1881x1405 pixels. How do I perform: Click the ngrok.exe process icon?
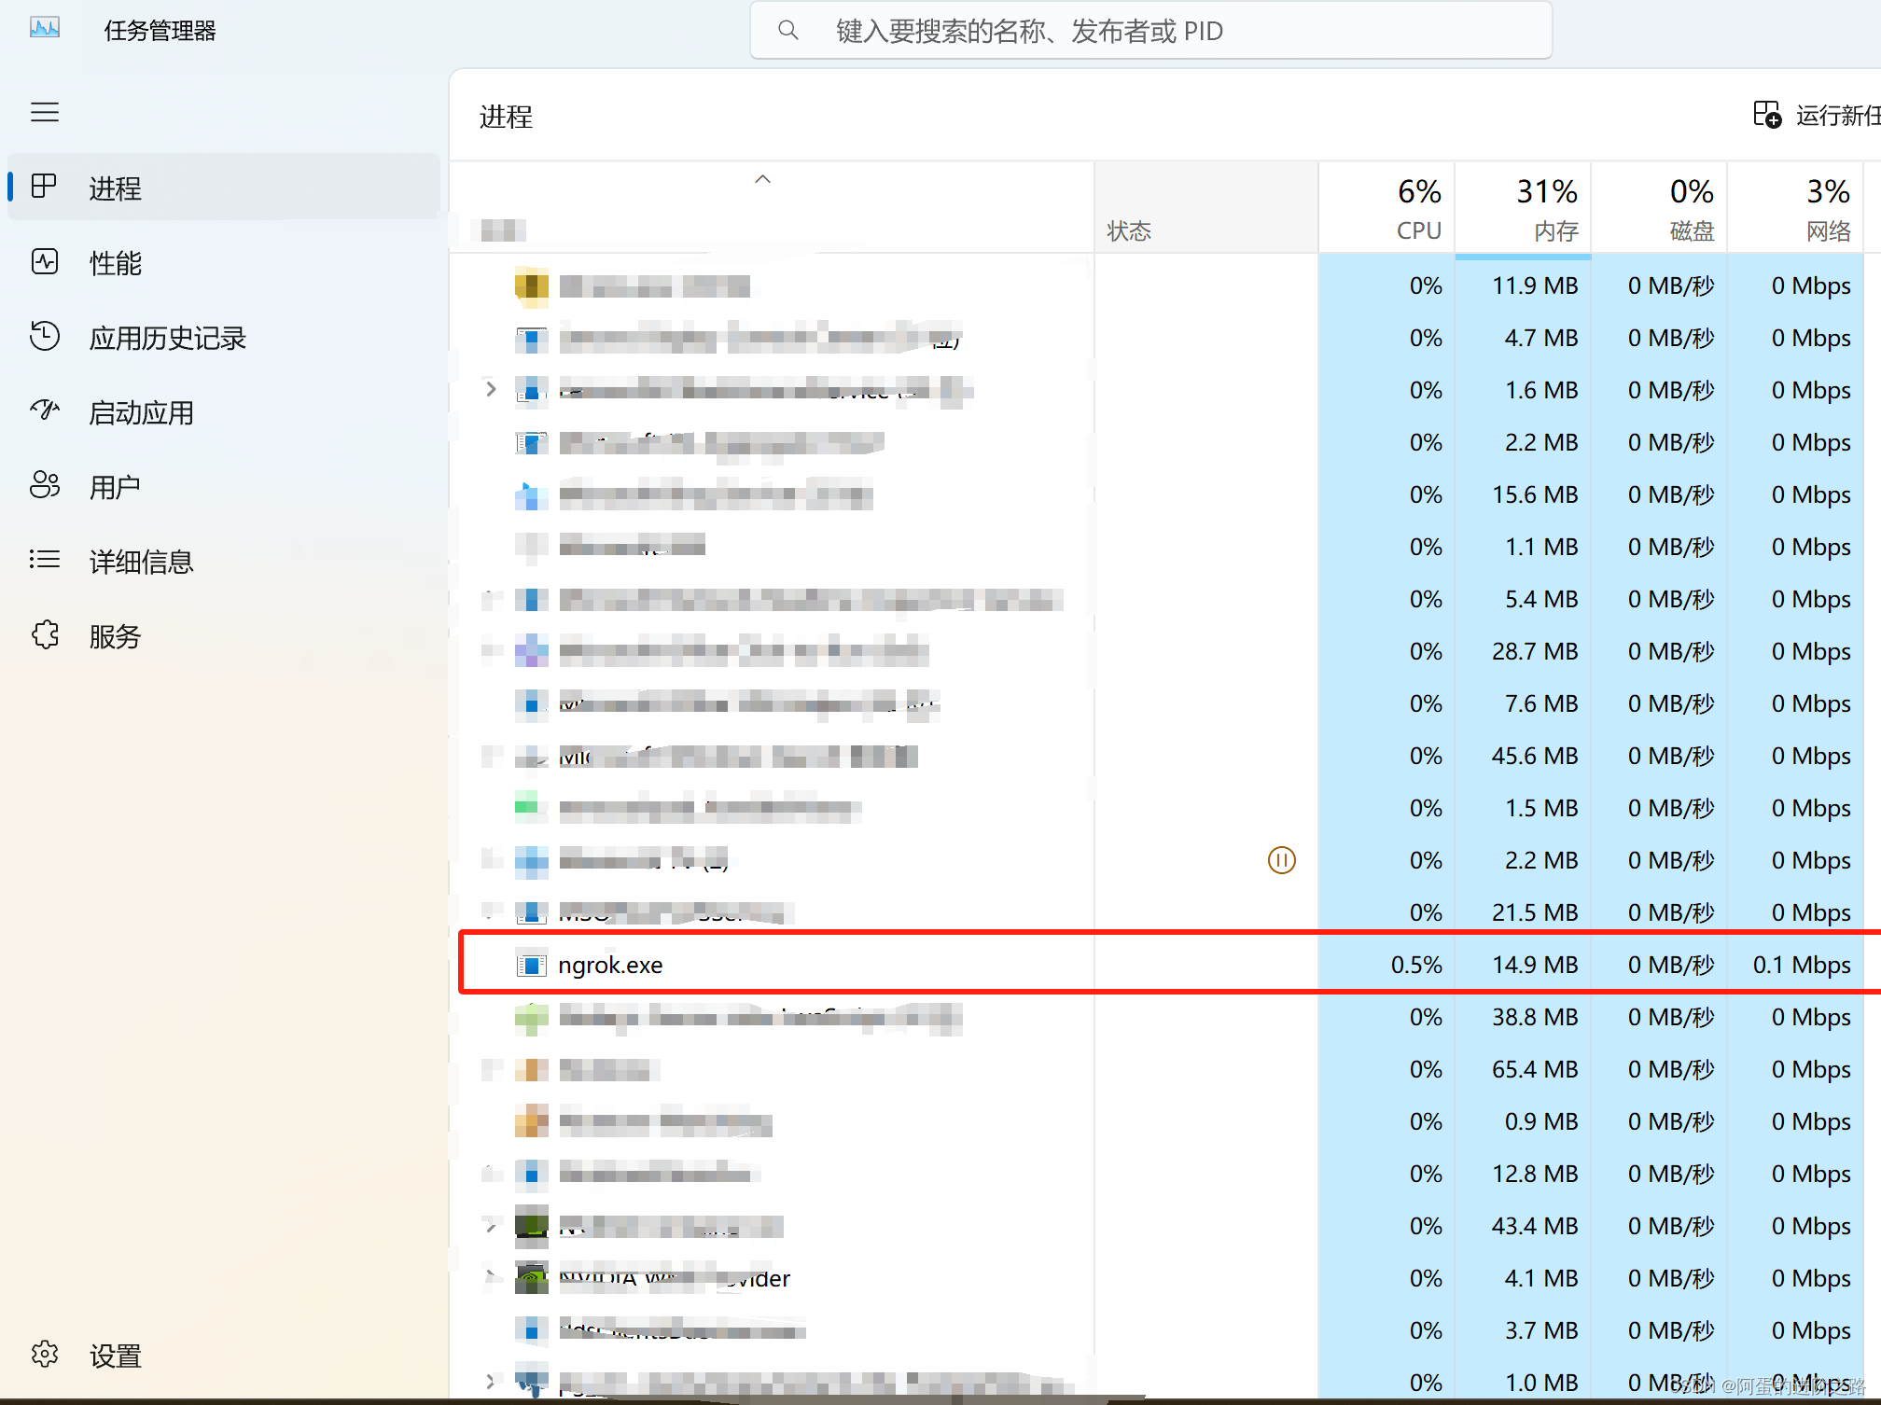[531, 965]
